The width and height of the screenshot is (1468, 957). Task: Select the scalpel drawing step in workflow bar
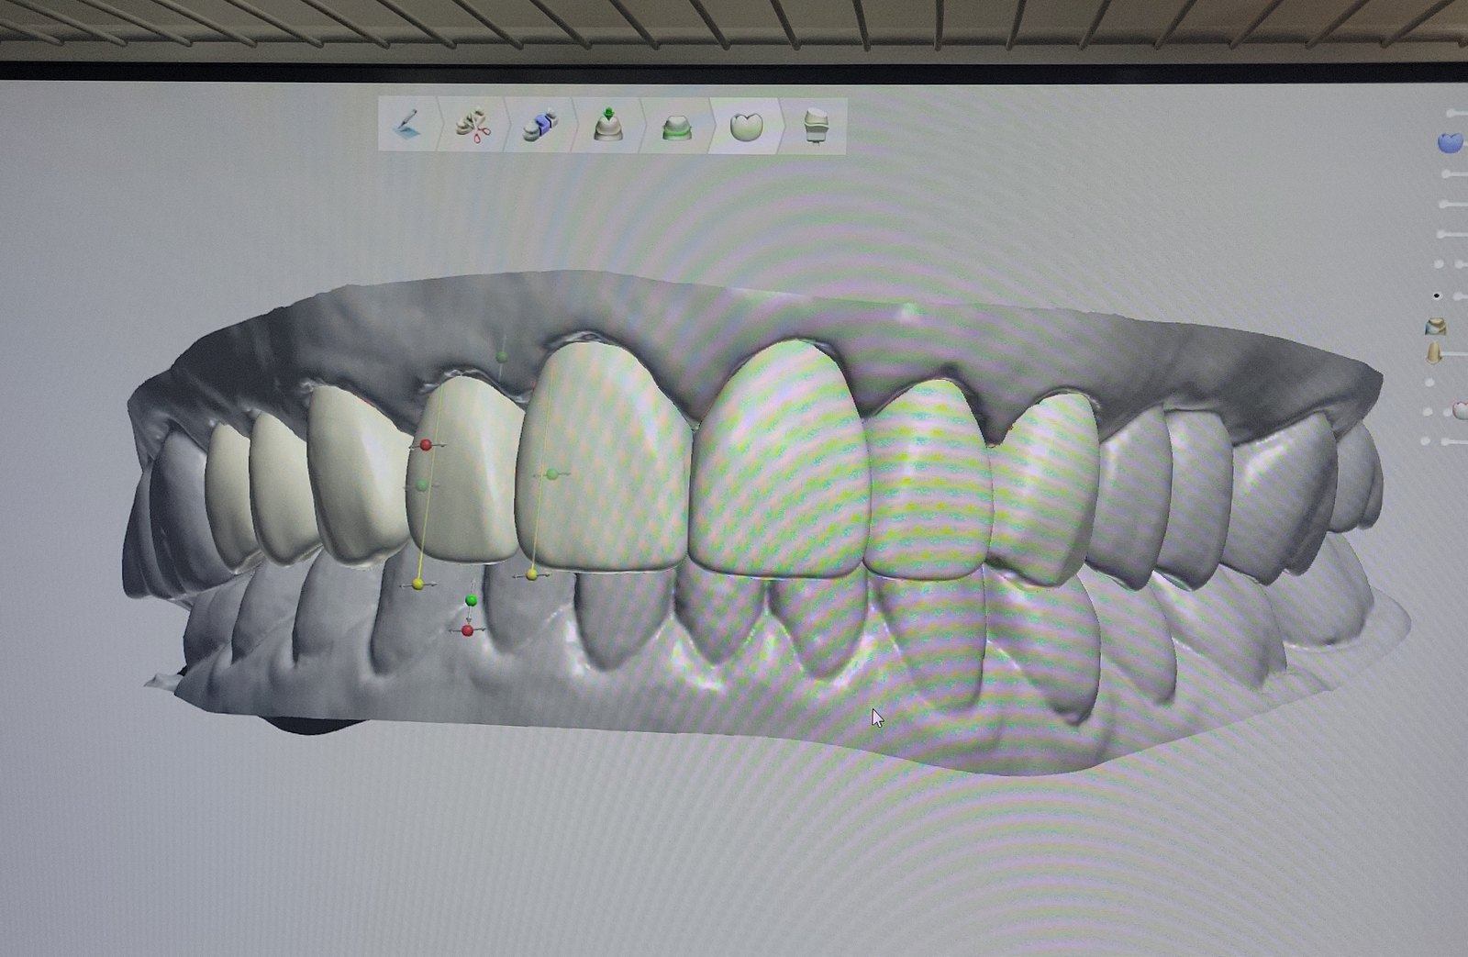pyautogui.click(x=408, y=126)
